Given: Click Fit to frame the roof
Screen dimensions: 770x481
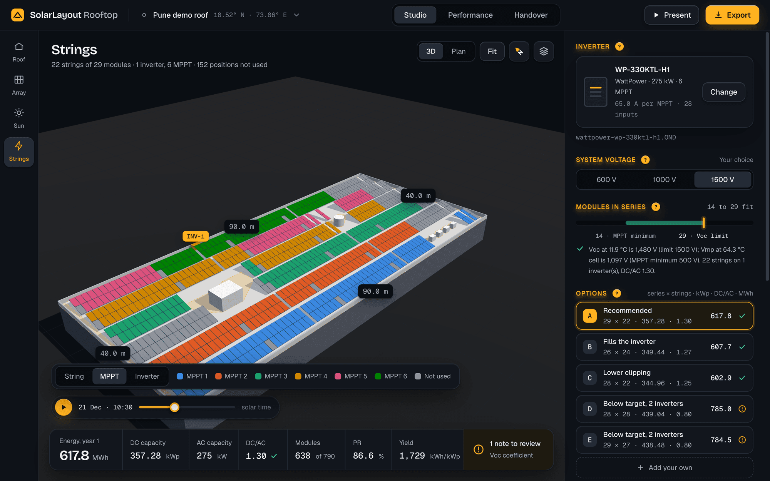Looking at the screenshot, I should coord(492,51).
